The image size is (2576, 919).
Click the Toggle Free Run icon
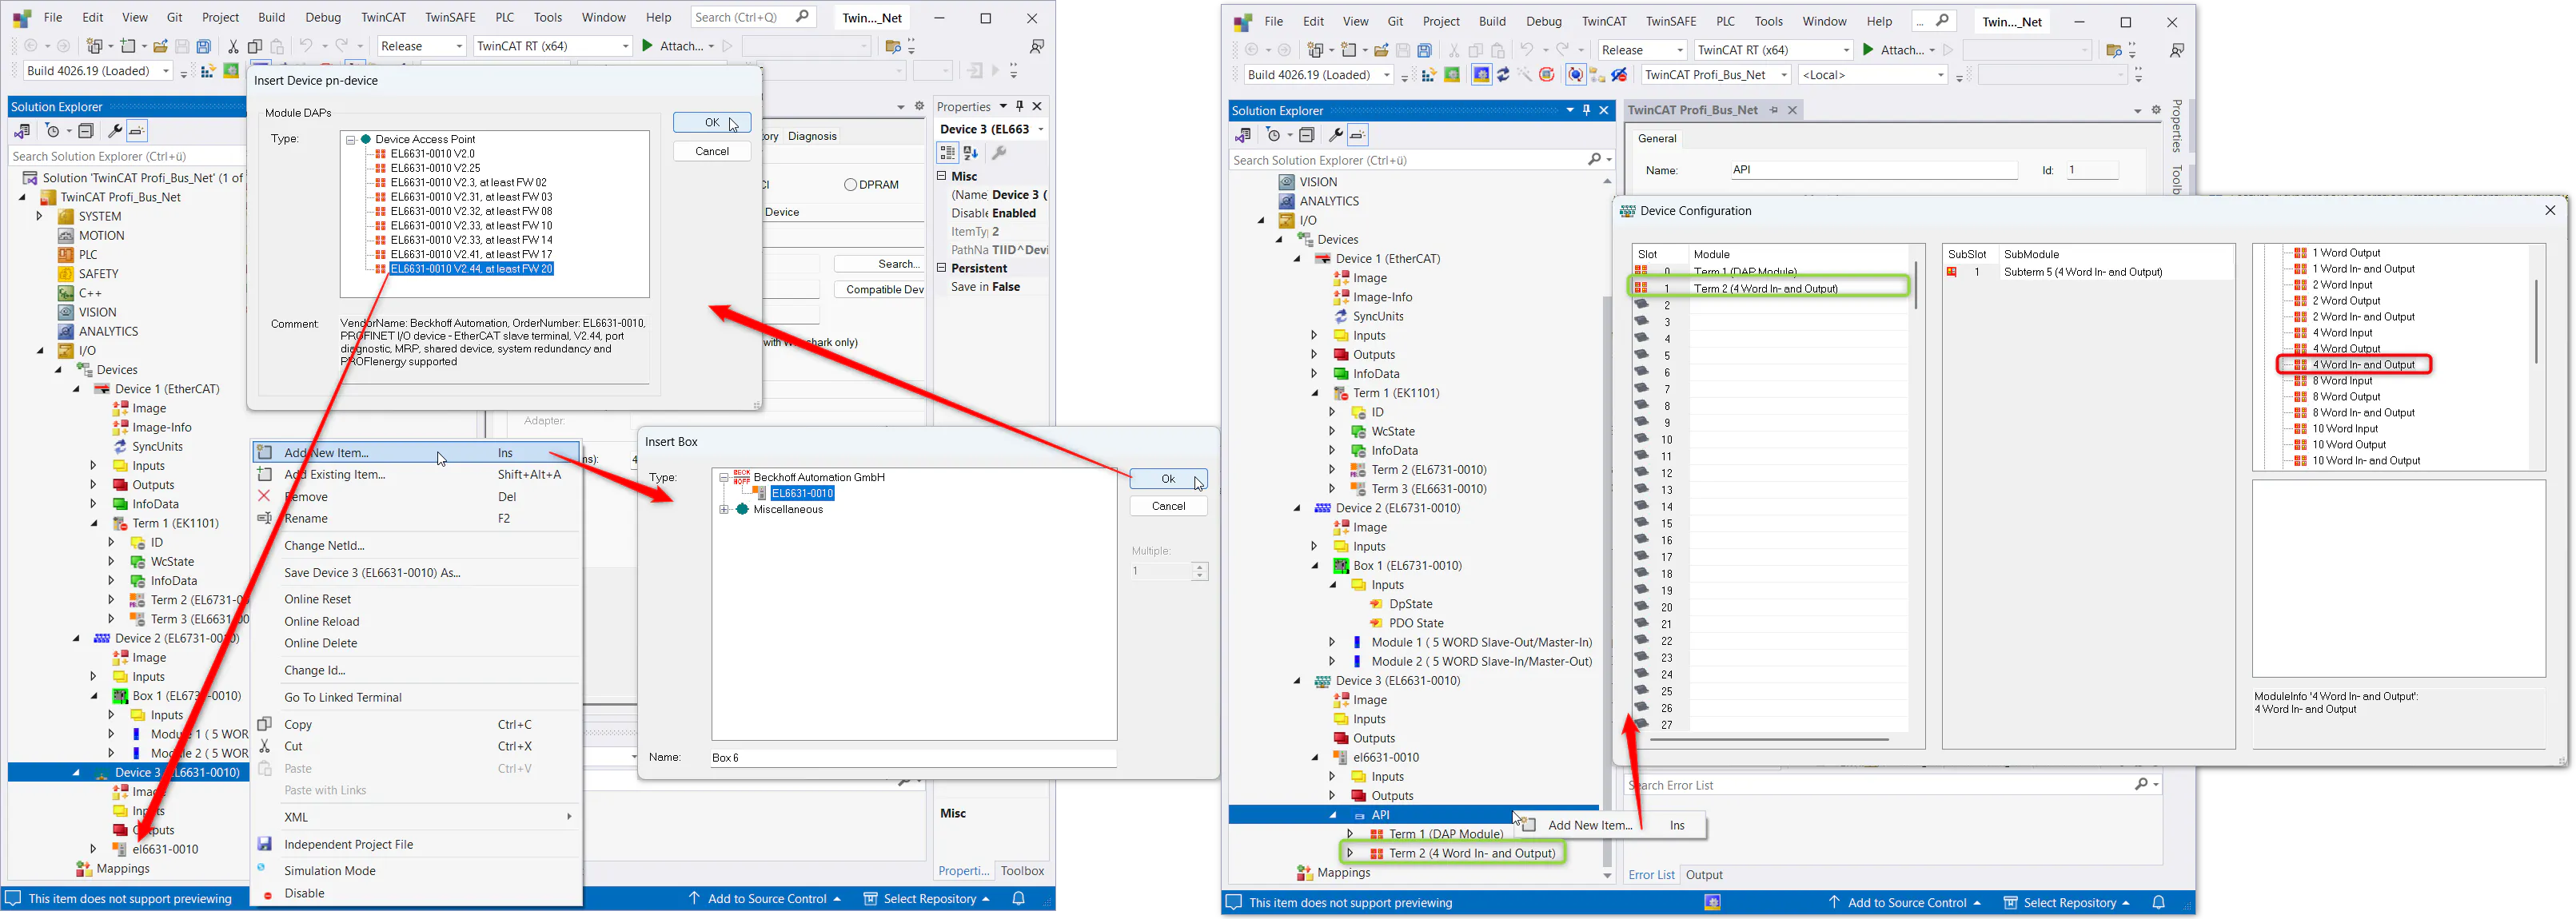(1547, 75)
